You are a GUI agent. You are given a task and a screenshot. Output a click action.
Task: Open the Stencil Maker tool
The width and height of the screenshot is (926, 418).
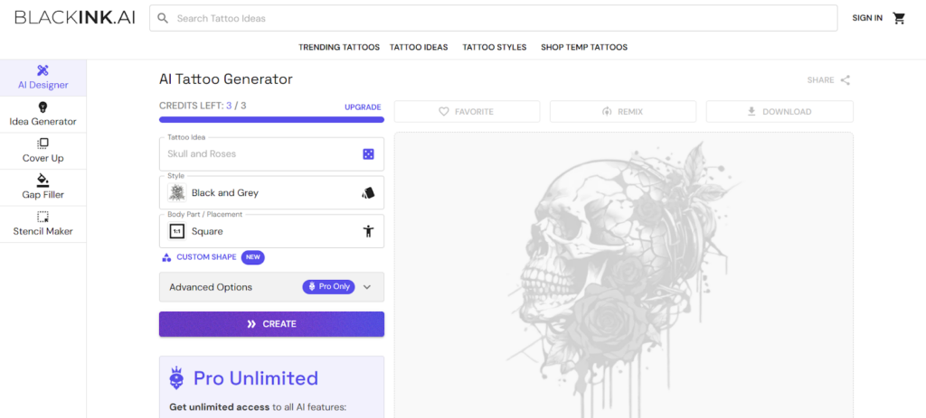43,224
